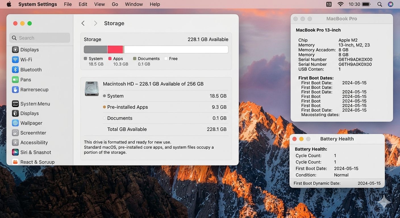Open the Window menu
The width and height of the screenshot is (400, 218).
click(134, 4)
